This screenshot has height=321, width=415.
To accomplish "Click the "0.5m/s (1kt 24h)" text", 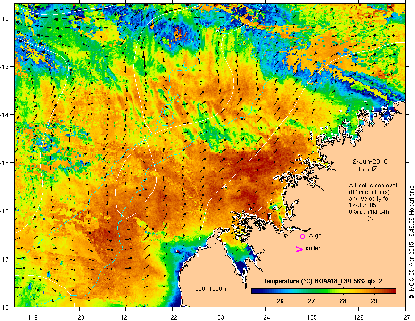I will tap(370, 212).
